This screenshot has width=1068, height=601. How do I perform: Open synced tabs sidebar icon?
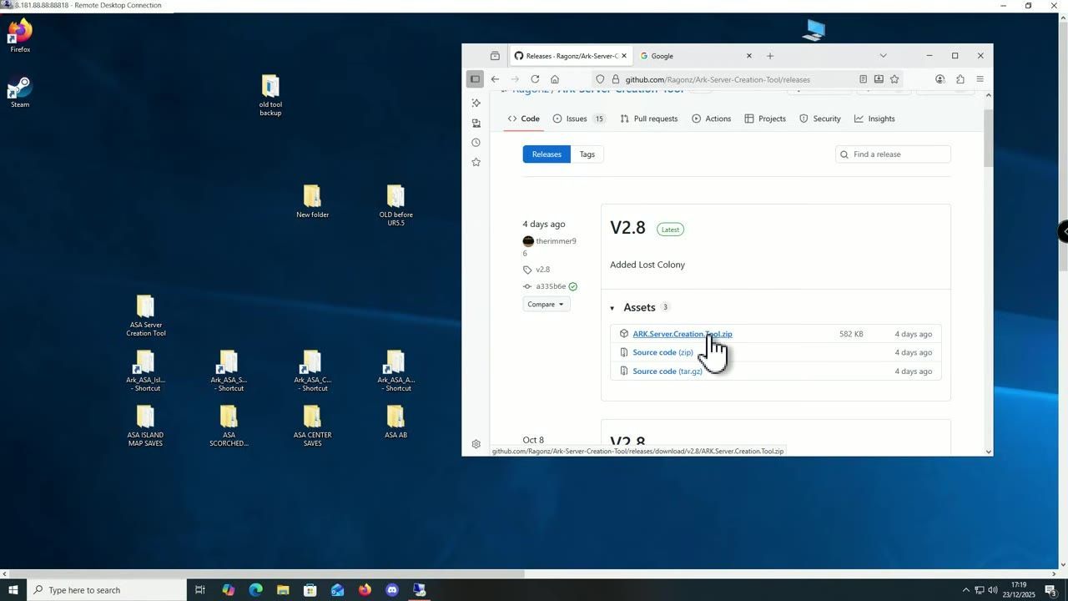pos(476,123)
